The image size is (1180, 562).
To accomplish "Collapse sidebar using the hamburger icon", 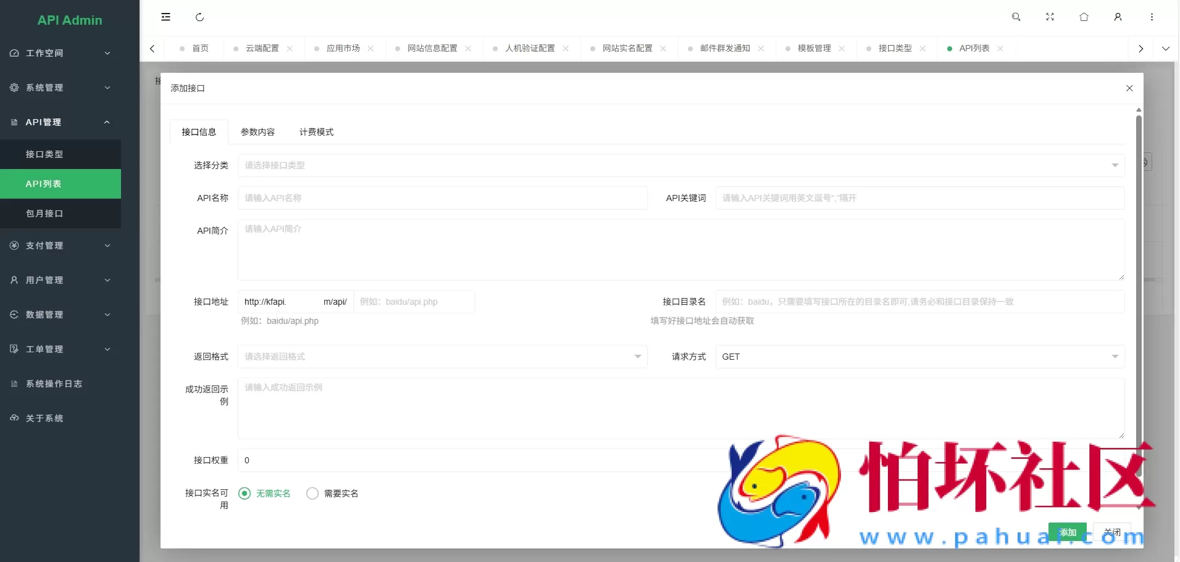I will coord(165,17).
